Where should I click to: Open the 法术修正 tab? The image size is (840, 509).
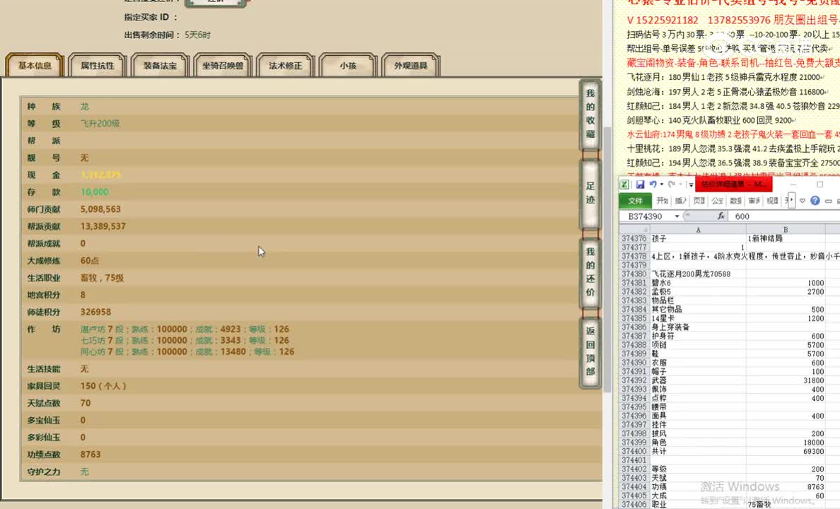286,65
